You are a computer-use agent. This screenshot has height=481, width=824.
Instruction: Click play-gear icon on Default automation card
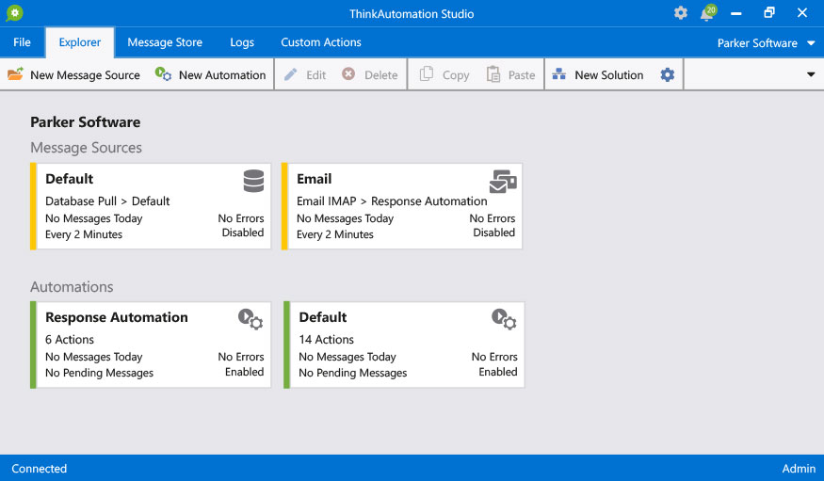pyautogui.click(x=504, y=319)
